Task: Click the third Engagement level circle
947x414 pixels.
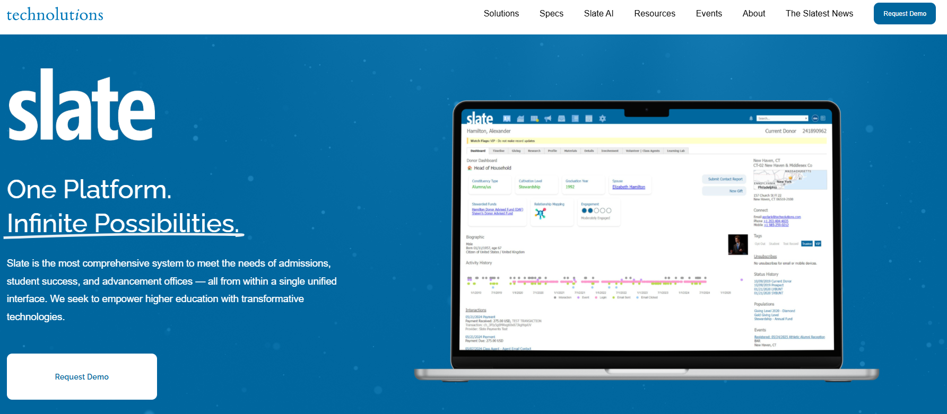Action: pyautogui.click(x=596, y=210)
